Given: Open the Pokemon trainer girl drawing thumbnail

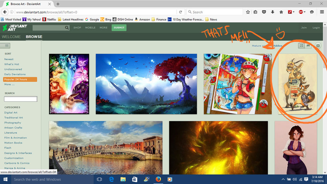Looking at the screenshot, I should (x=238, y=84).
